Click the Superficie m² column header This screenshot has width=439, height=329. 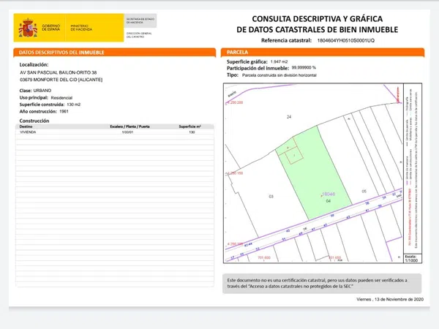tap(192, 126)
